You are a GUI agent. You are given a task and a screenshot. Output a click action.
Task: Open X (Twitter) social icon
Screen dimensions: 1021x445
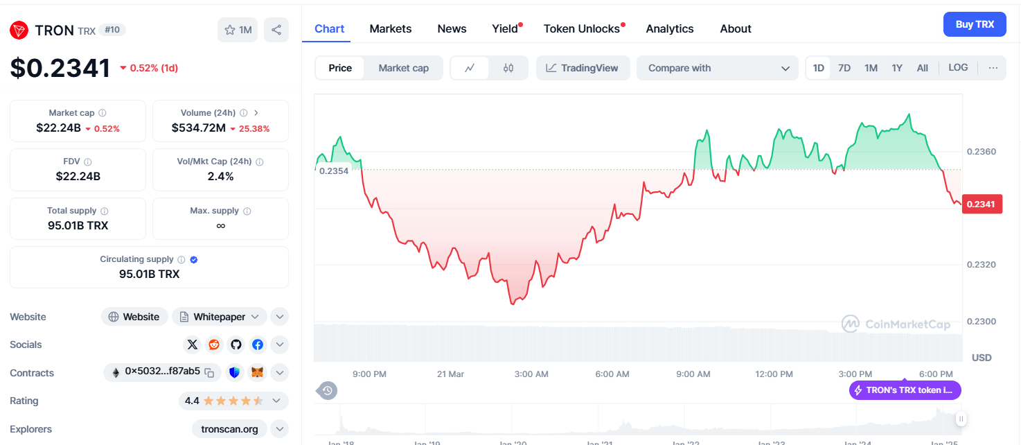click(193, 344)
